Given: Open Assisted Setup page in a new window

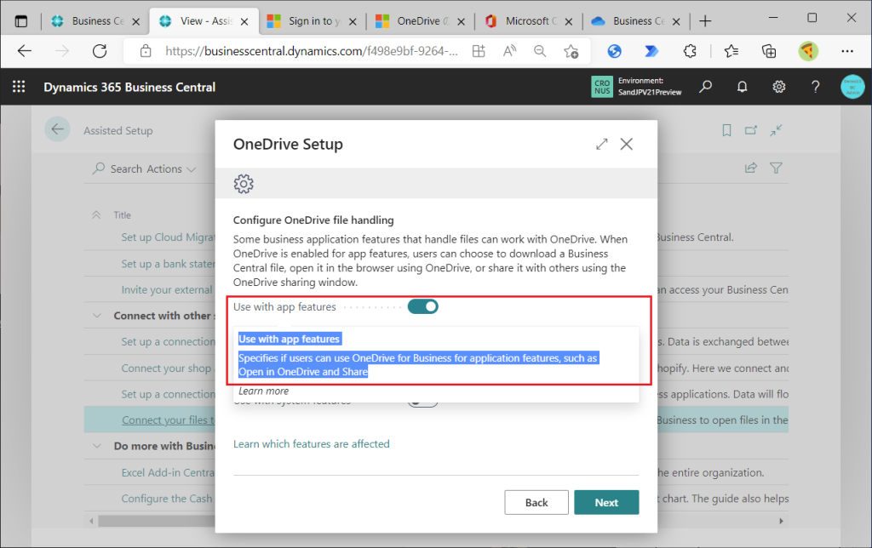Looking at the screenshot, I should (751, 130).
